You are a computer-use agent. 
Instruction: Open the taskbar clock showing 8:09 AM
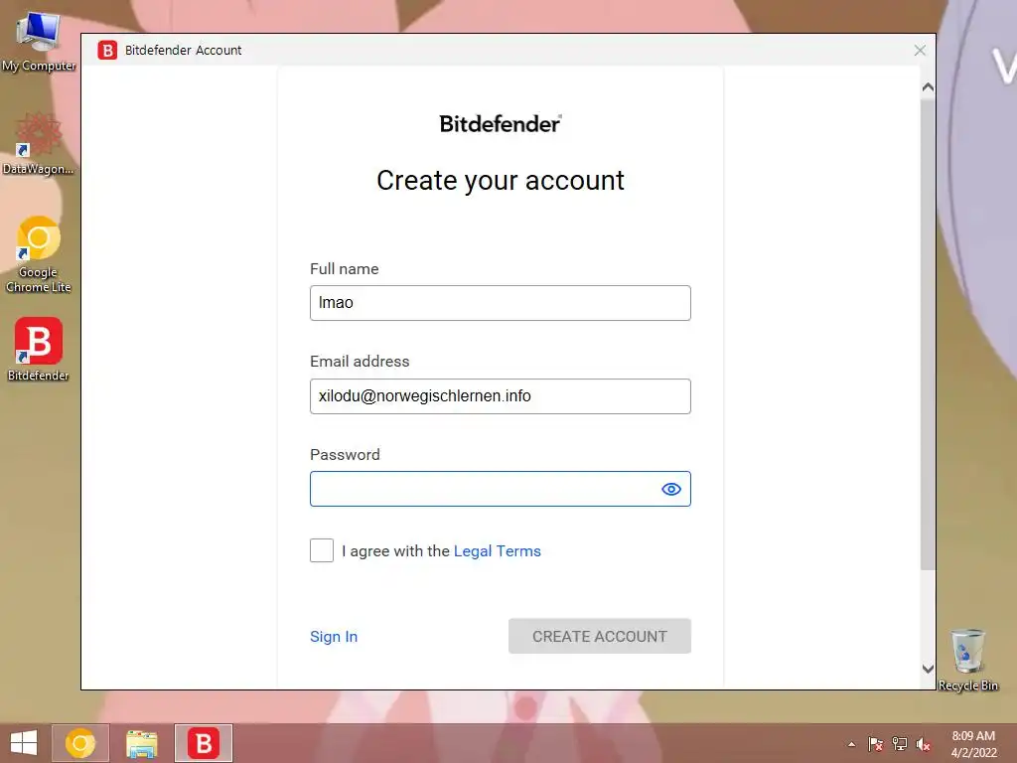coord(973,744)
